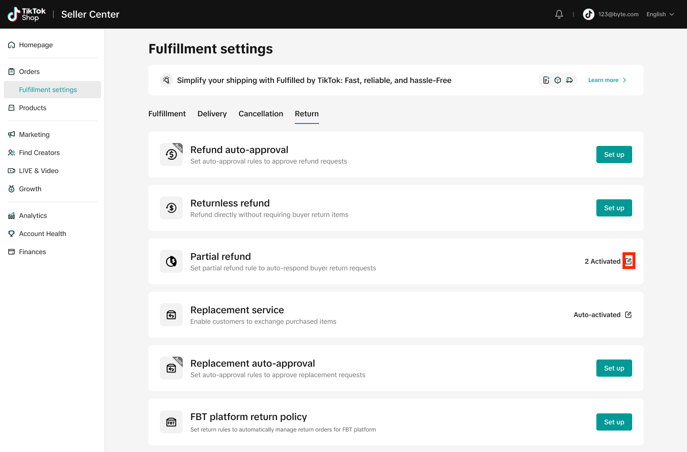This screenshot has width=687, height=452.
Task: Click the TikTok Shop logo
Action: (27, 14)
